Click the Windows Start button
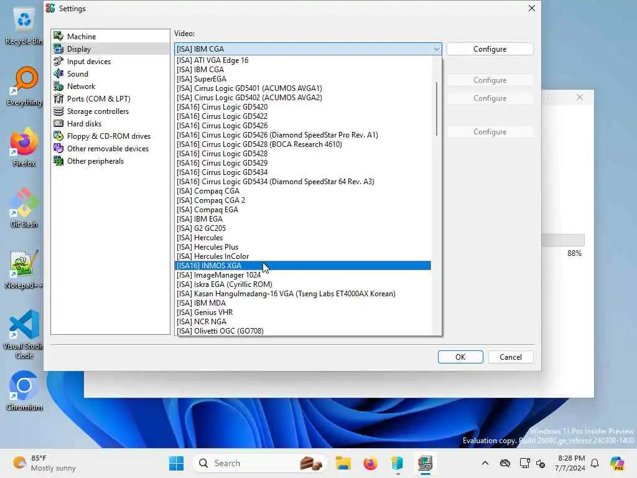The image size is (637, 478). (176, 463)
